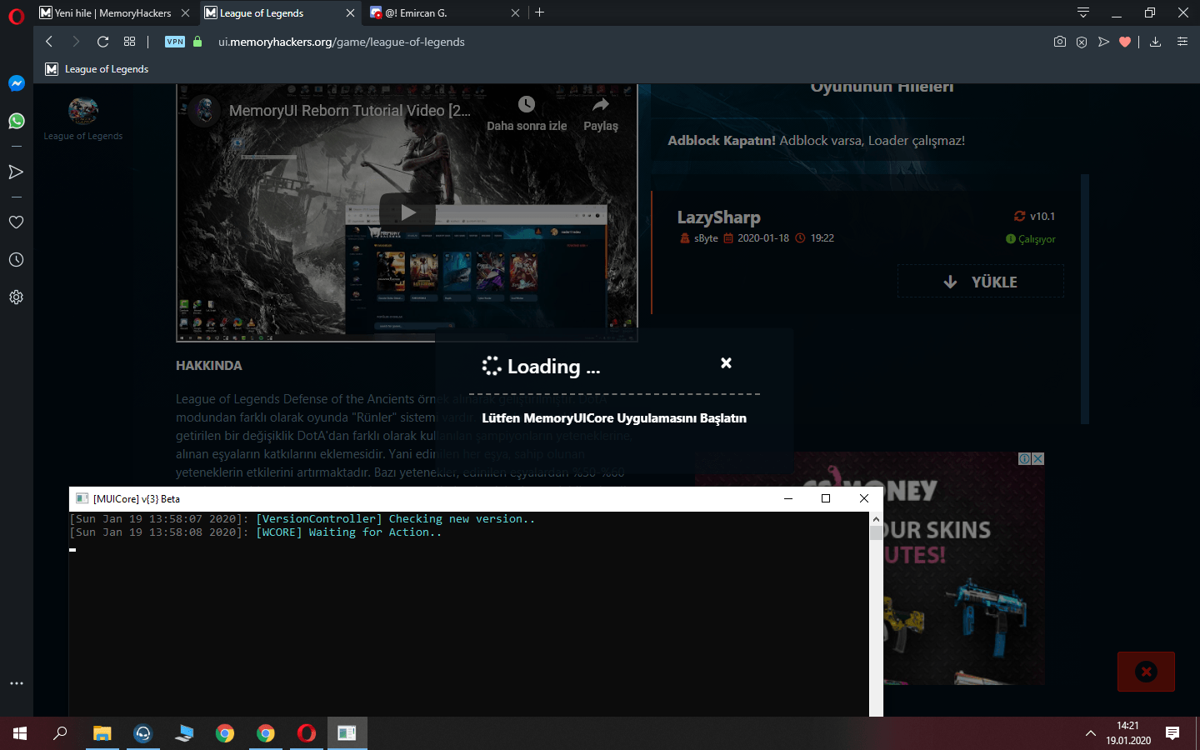
Task: Click Paylaş share on video
Action: pos(601,114)
